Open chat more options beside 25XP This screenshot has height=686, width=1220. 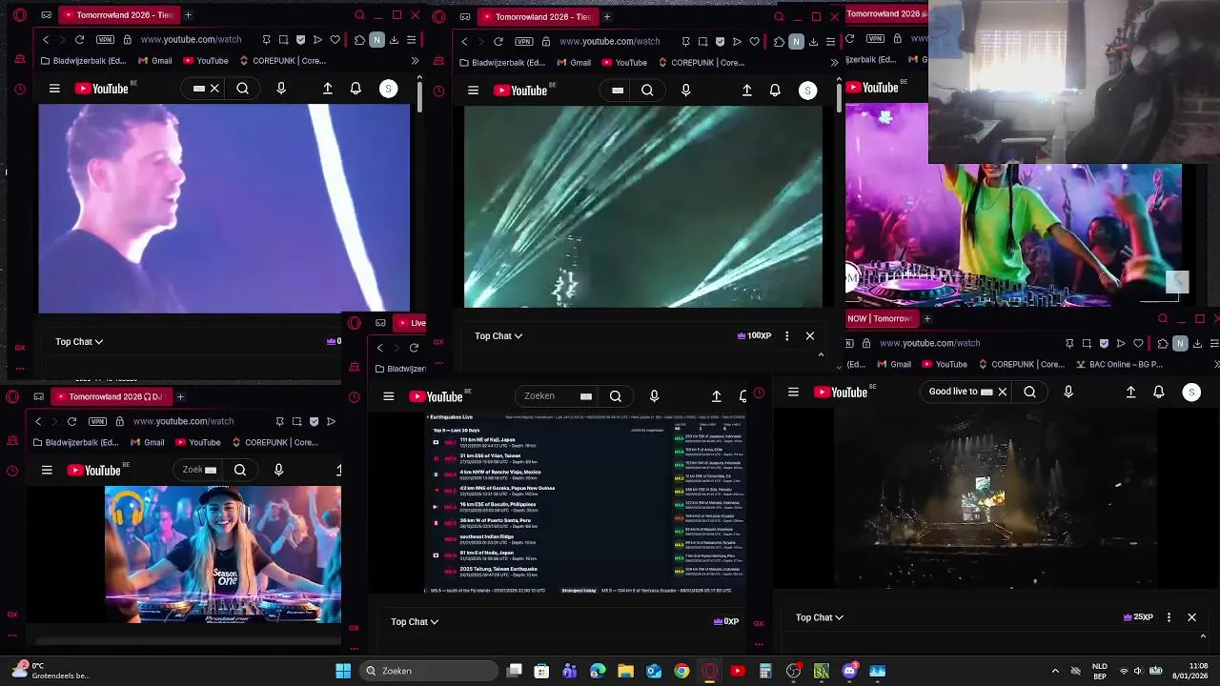coord(1169,617)
